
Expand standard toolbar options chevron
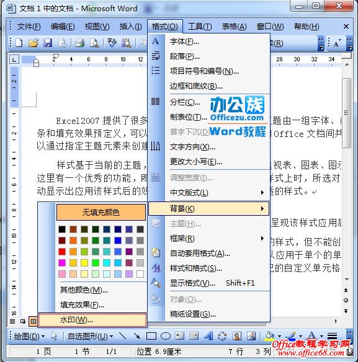pyautogui.click(x=321, y=43)
